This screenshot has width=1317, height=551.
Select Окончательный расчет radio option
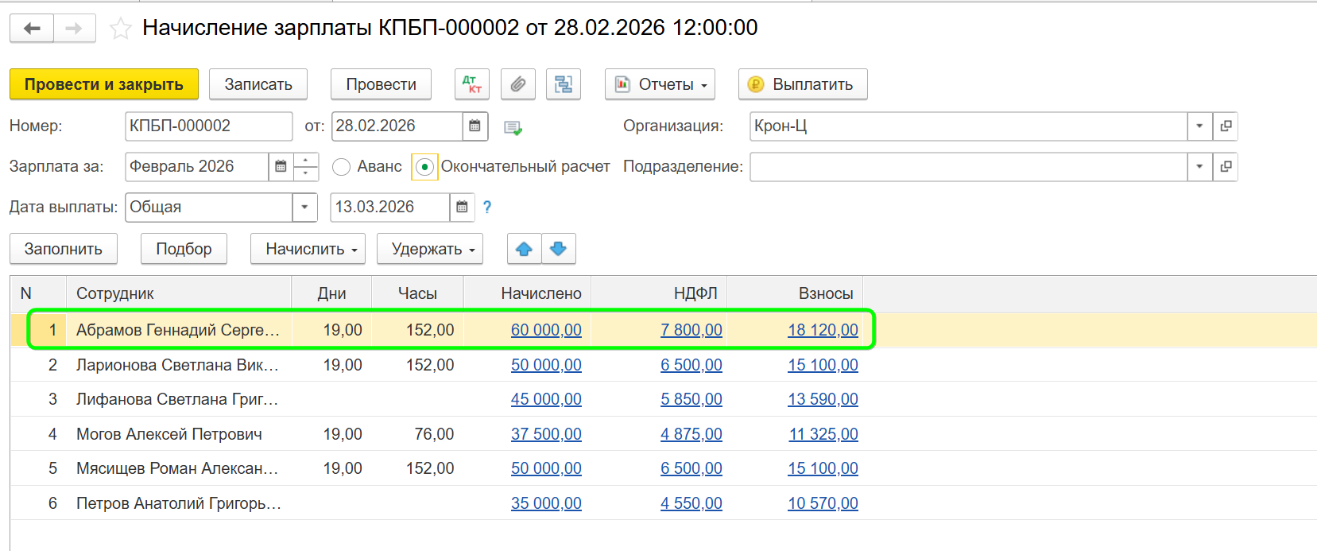pyautogui.click(x=424, y=167)
